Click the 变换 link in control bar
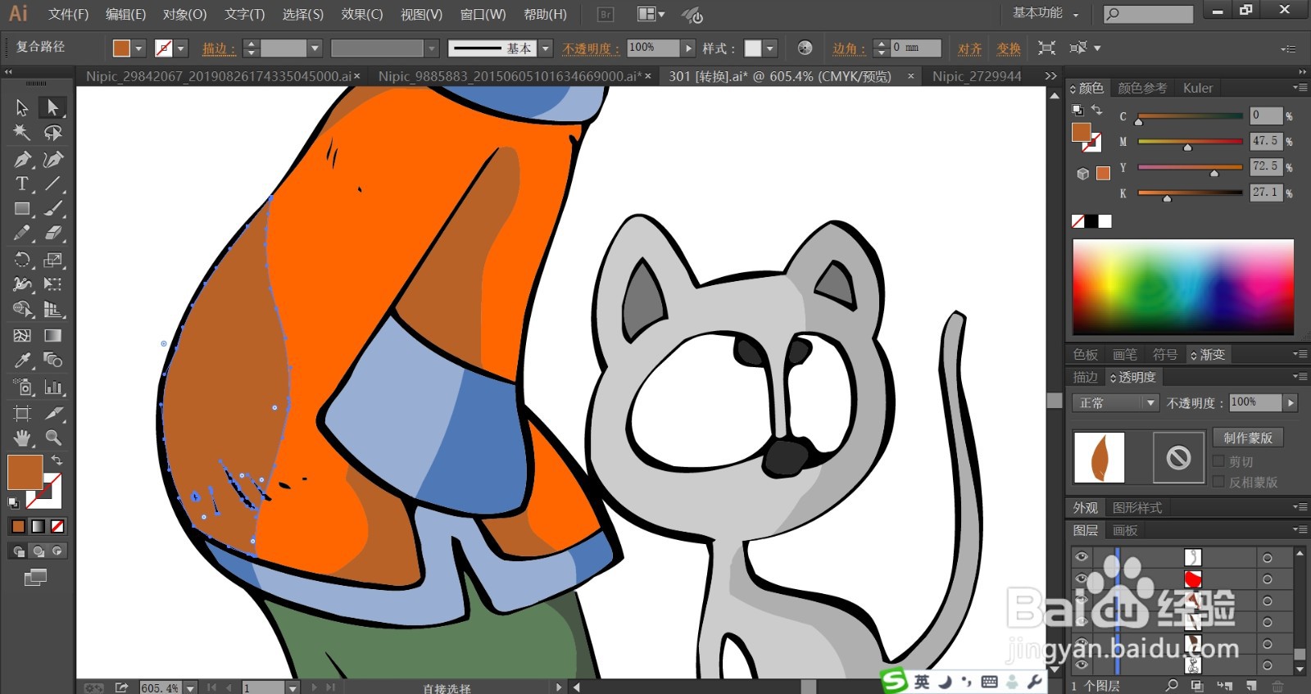 1009,48
